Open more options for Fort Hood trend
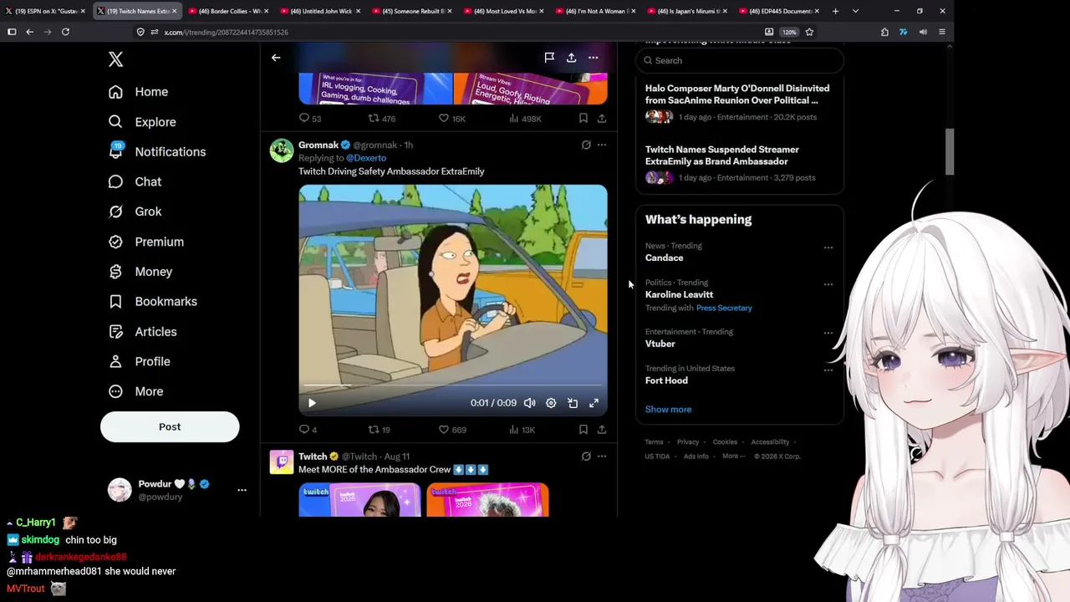Screen dimensions: 1070x602 [828, 370]
